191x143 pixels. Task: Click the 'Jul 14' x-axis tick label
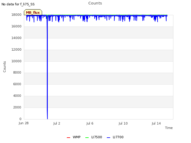click(156, 123)
